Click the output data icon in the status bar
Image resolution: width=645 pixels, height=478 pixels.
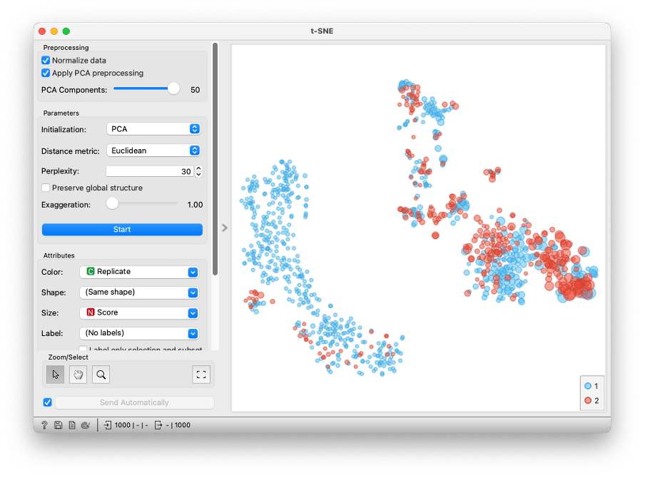click(158, 425)
